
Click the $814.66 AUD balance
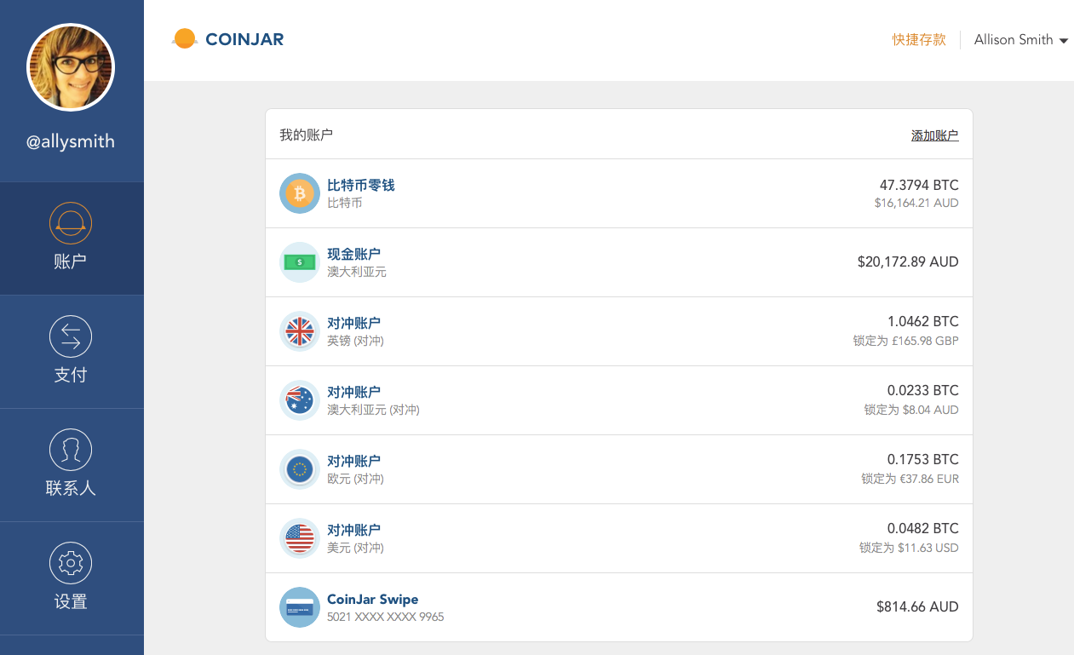917,606
